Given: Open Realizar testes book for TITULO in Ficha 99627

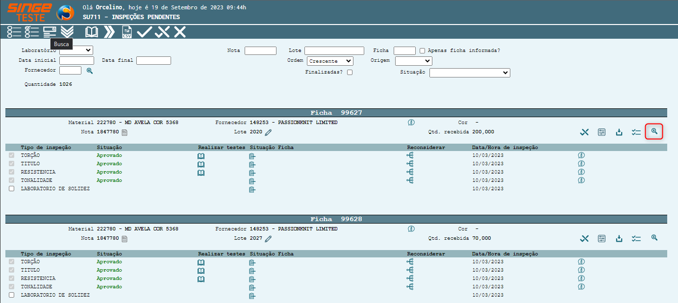Looking at the screenshot, I should pos(201,164).
